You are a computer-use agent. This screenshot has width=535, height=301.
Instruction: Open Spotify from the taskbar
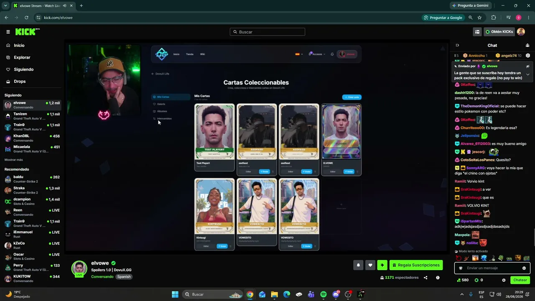(x=324, y=294)
